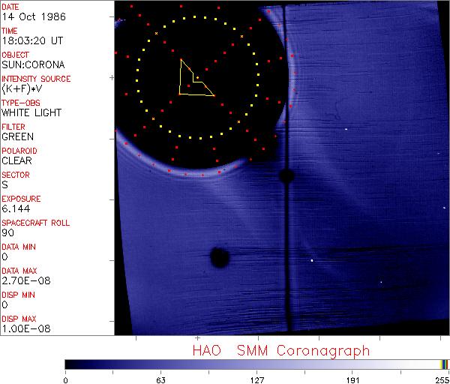Image resolution: width=450 pixels, height=384 pixels.
Task: Click the large dark round spot in the lower-left corona
Action: click(219, 257)
